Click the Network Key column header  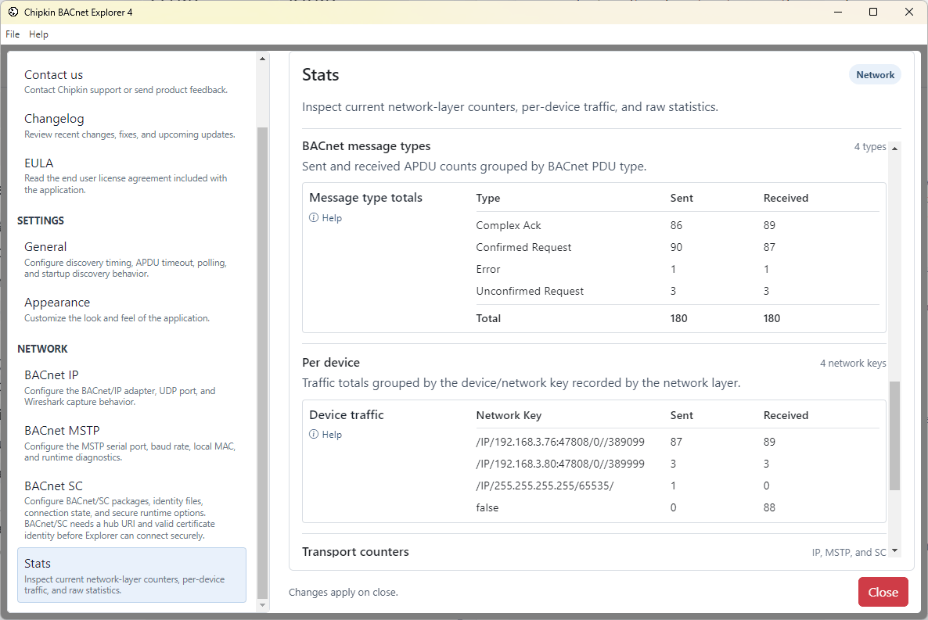pos(509,415)
